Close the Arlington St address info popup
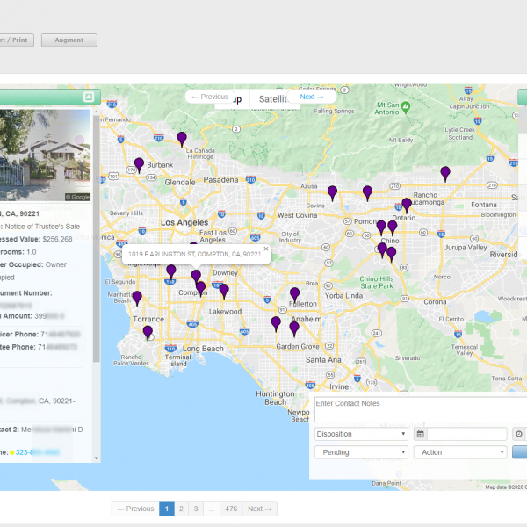527x527 pixels. coord(266,249)
